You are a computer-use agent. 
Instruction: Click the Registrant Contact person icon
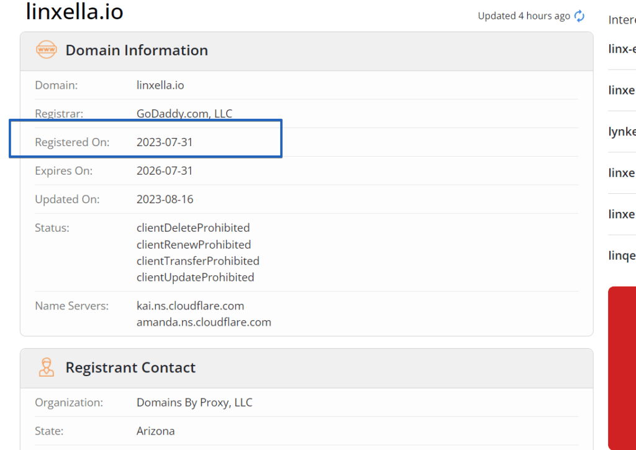pos(47,367)
